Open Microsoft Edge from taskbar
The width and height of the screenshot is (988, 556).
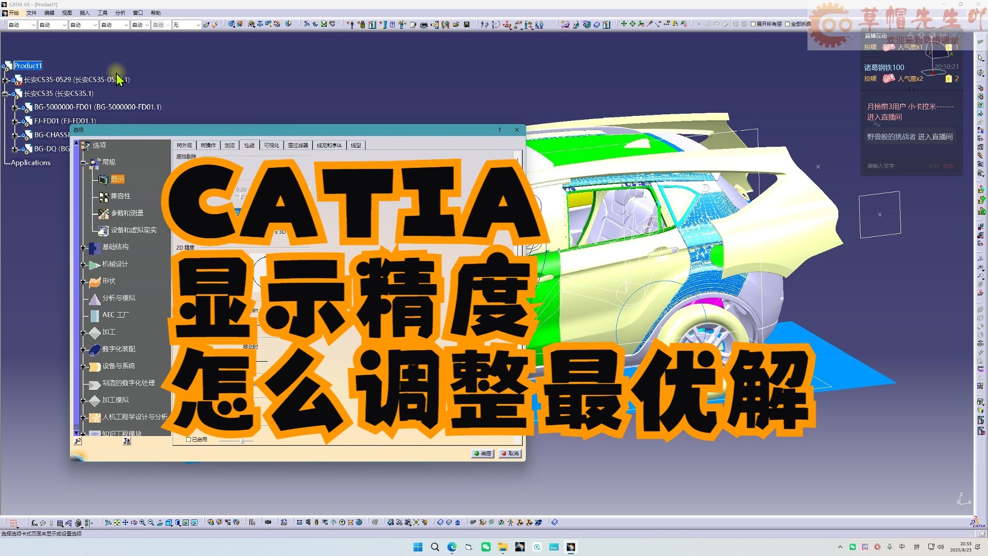coord(452,547)
